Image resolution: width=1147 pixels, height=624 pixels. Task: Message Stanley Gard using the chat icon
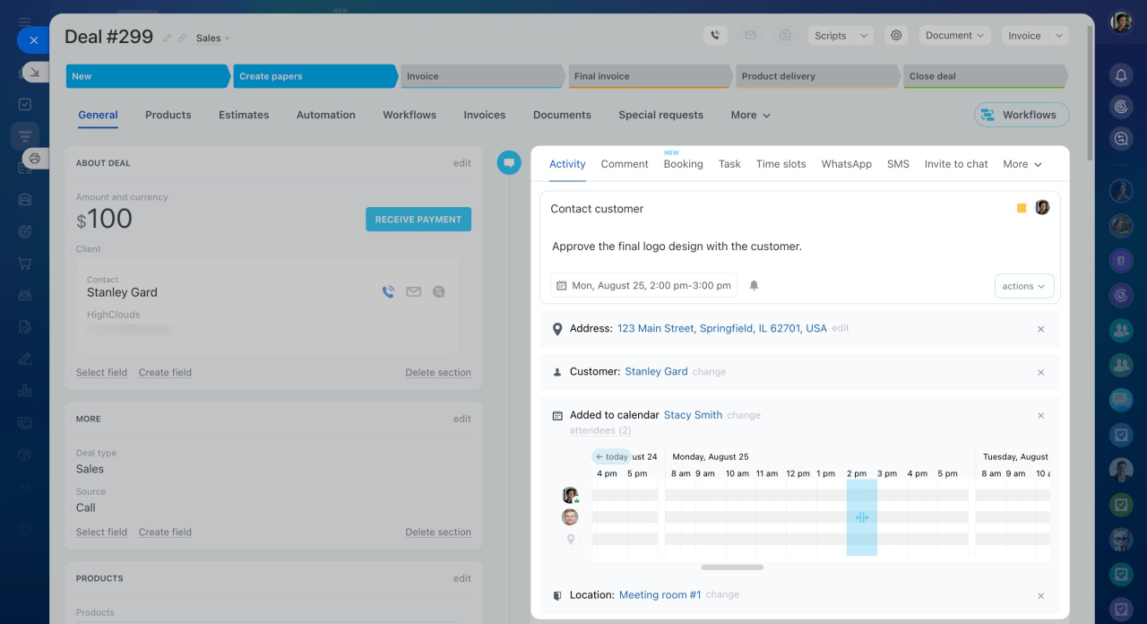click(x=438, y=291)
